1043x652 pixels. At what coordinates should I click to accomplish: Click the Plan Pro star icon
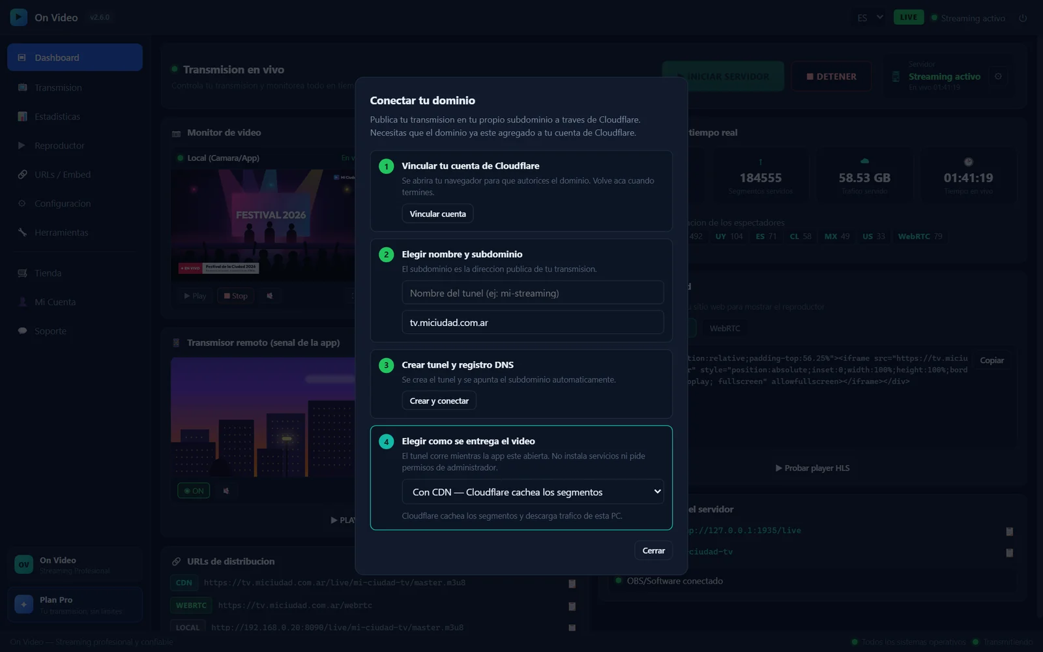(24, 604)
